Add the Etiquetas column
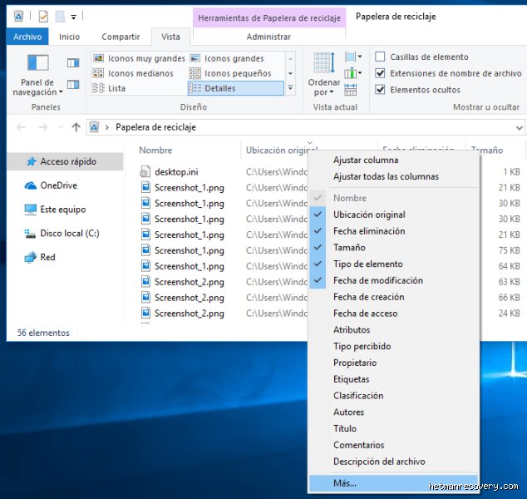 (393, 379)
